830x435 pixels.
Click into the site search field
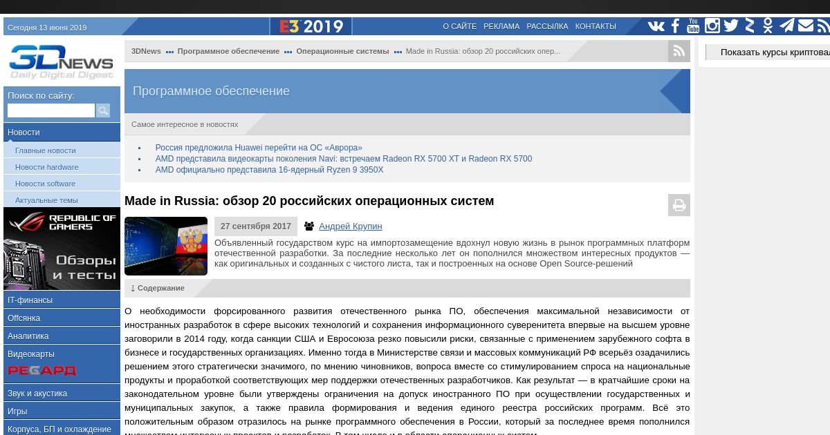coord(51,110)
